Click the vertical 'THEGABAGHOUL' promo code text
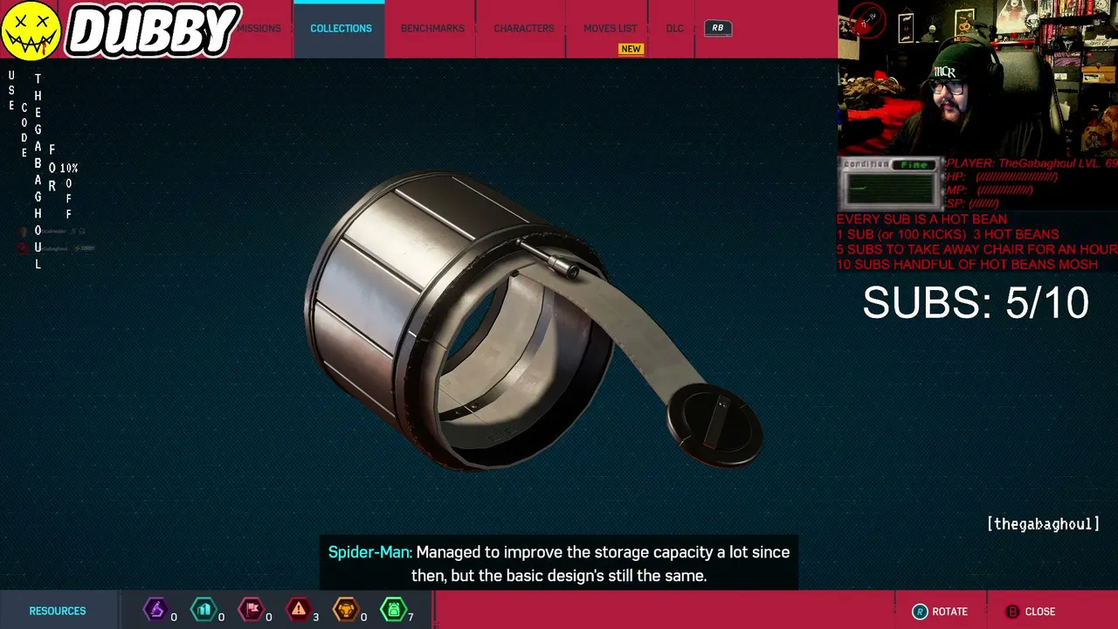Image resolution: width=1118 pixels, height=629 pixels. point(38,171)
